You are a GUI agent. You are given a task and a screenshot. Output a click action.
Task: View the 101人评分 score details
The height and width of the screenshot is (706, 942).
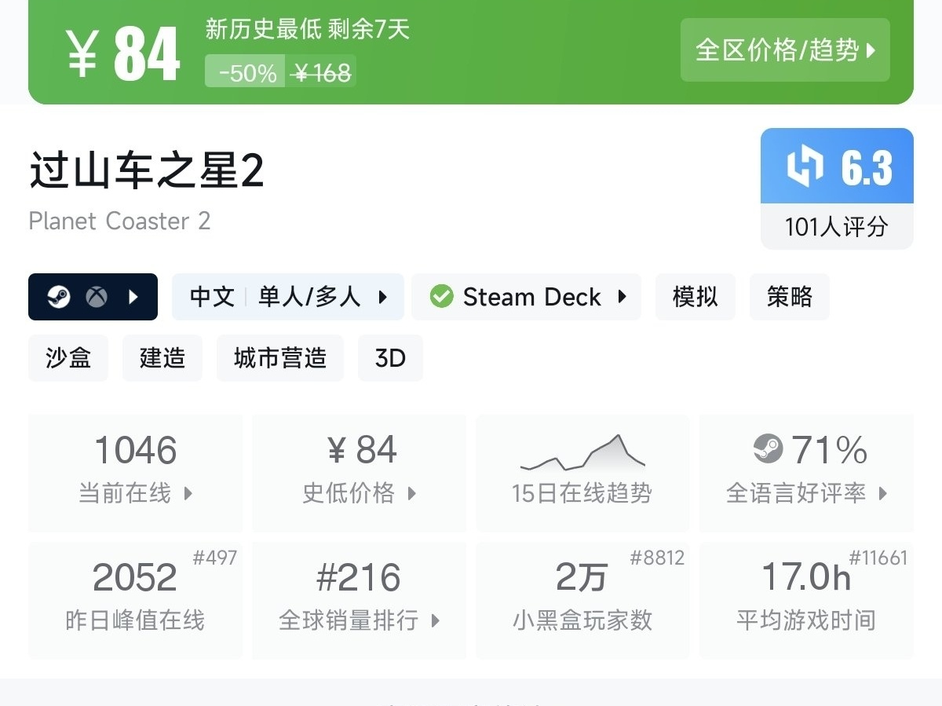(836, 227)
